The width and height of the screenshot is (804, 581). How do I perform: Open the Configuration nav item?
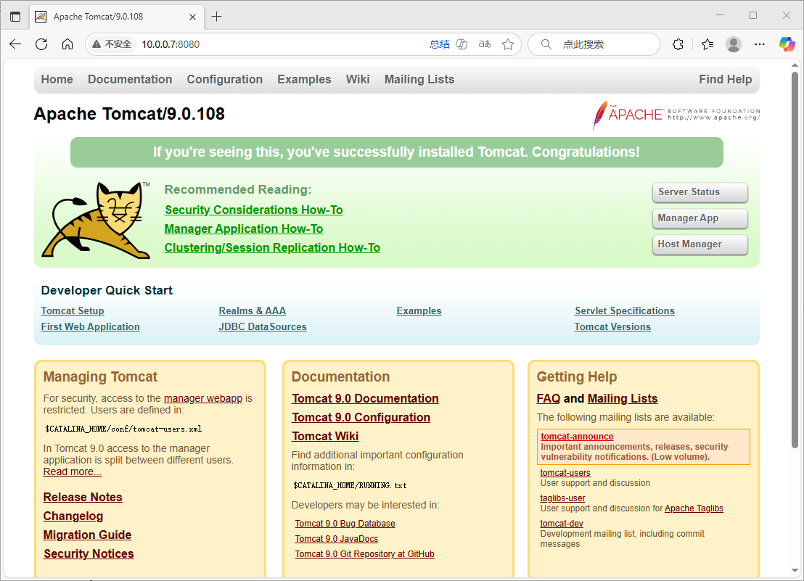(x=225, y=79)
